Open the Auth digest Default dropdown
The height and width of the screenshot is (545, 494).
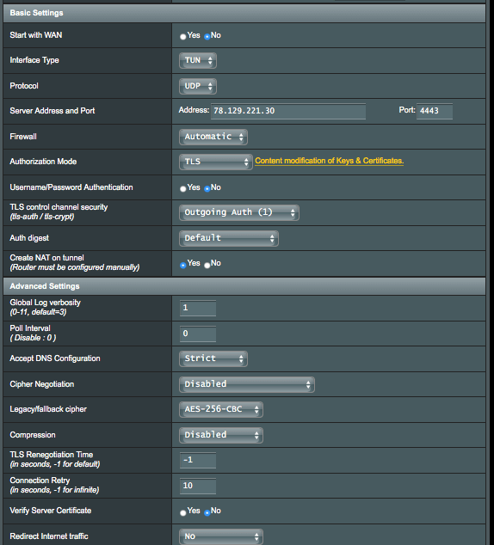229,238
